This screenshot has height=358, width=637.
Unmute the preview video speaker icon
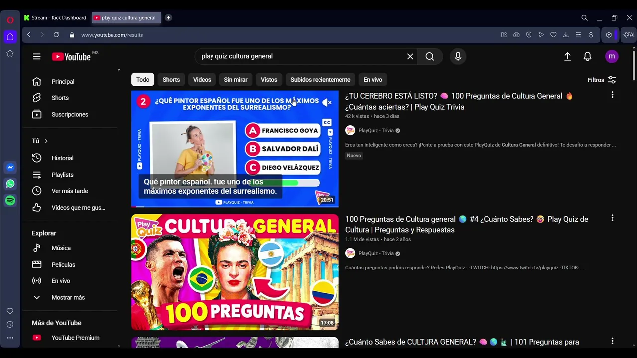coord(327,103)
